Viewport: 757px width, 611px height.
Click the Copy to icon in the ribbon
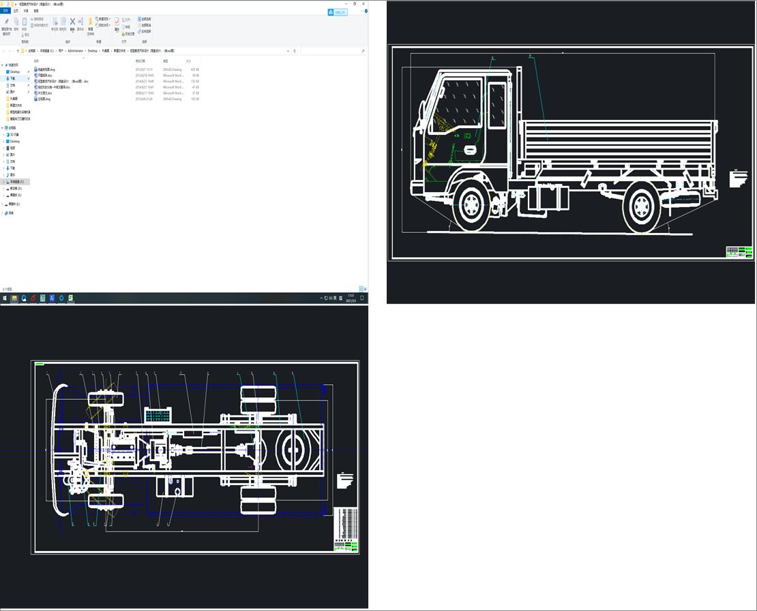pos(63,22)
